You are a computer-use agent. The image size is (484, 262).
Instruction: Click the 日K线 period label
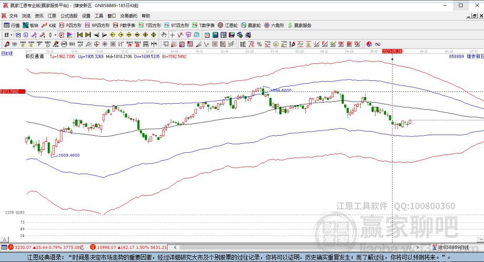pyautogui.click(x=7, y=53)
